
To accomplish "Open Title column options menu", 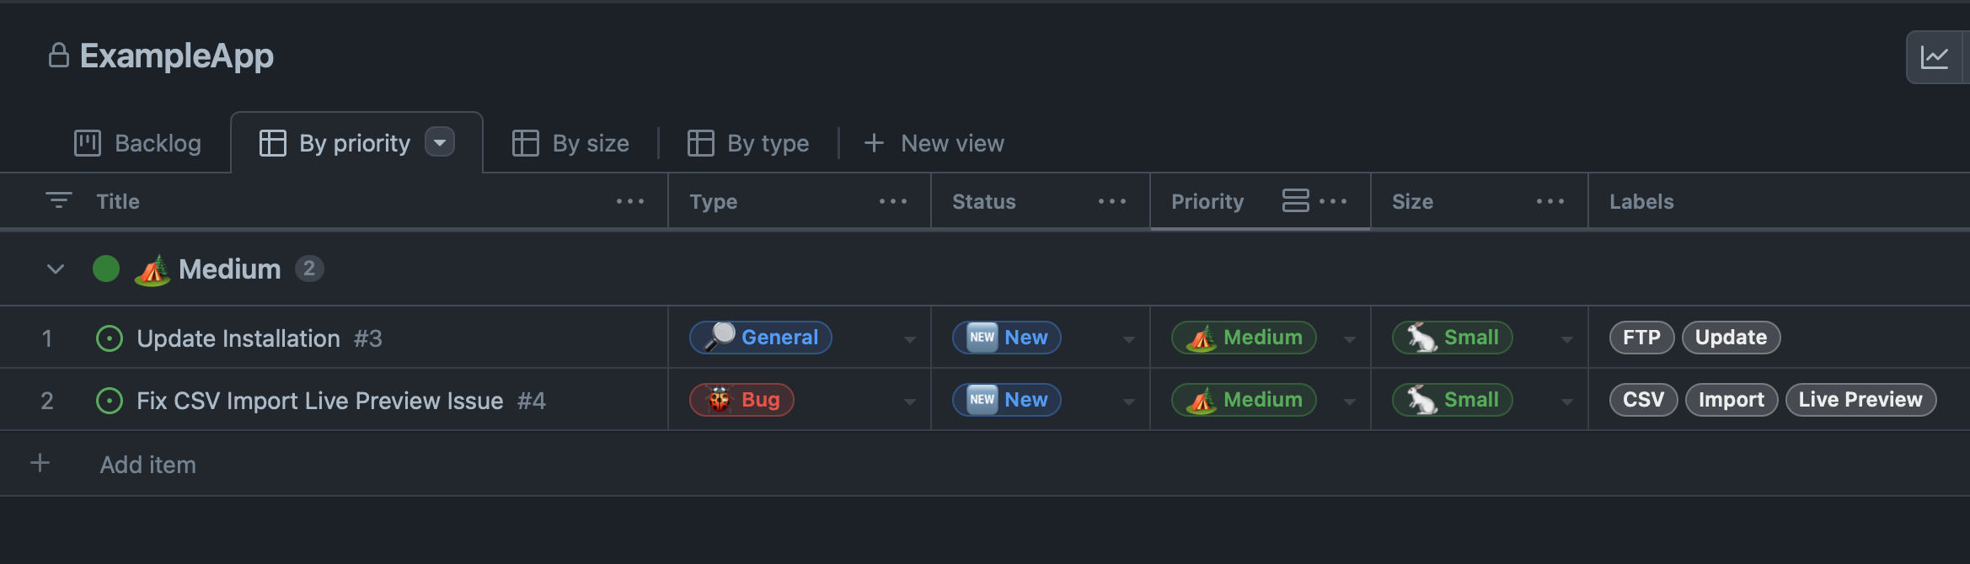I will [629, 201].
